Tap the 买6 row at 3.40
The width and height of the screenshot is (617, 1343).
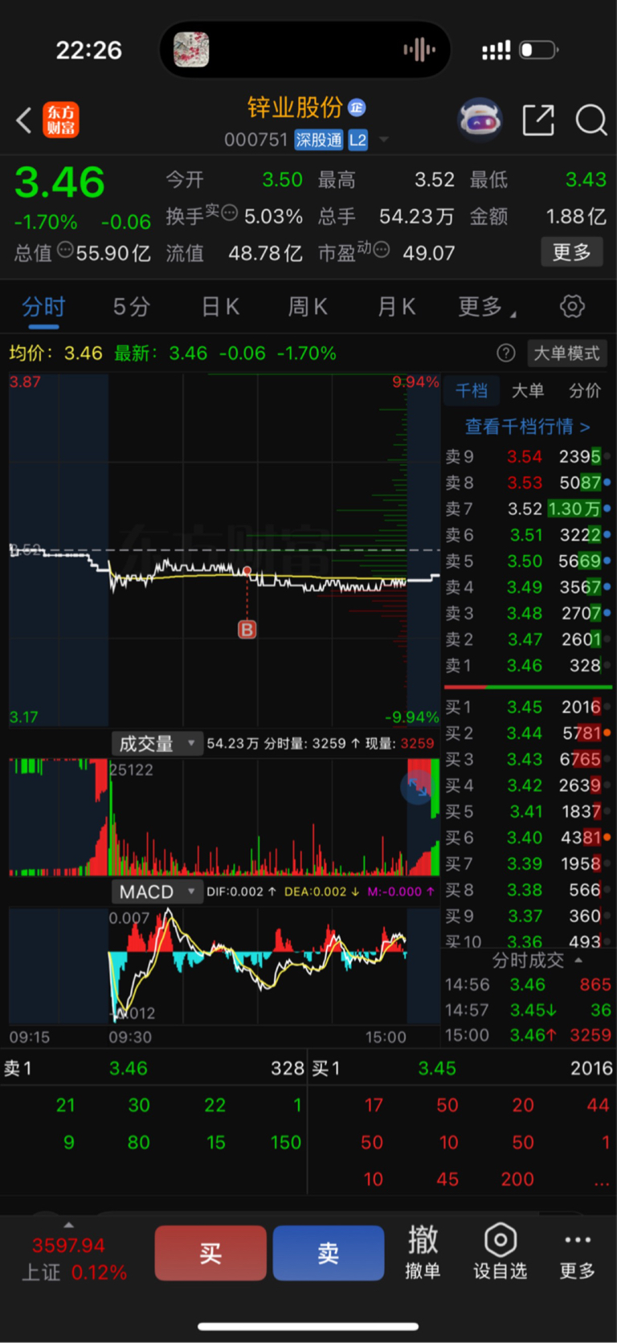(x=528, y=838)
